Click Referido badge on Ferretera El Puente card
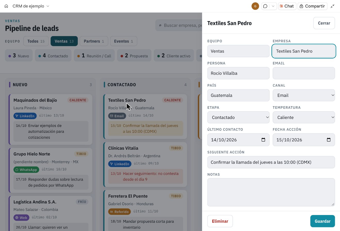This screenshot has width=340, height=231. (x=119, y=212)
